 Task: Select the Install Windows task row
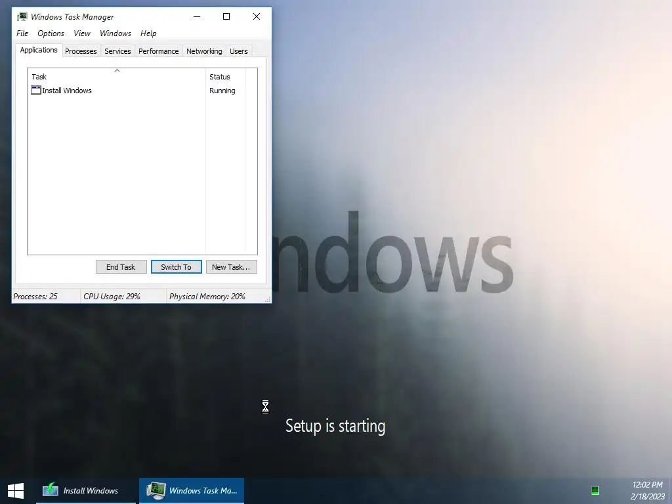138,91
